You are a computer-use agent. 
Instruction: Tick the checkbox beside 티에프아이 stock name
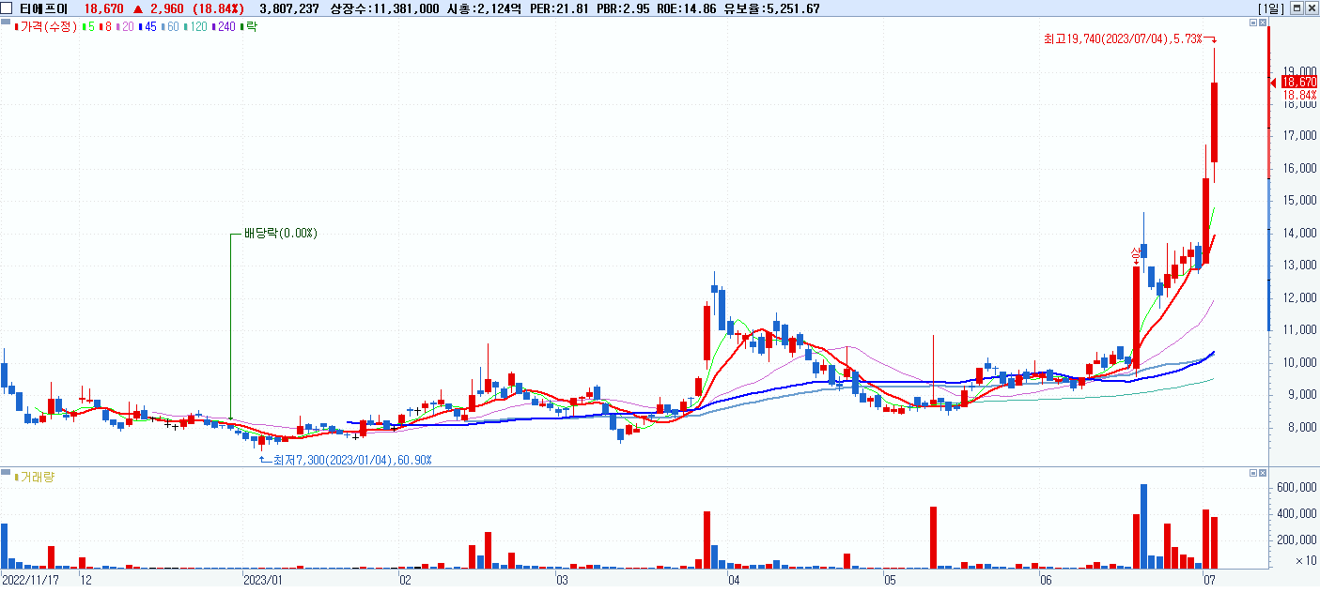pyautogui.click(x=7, y=8)
